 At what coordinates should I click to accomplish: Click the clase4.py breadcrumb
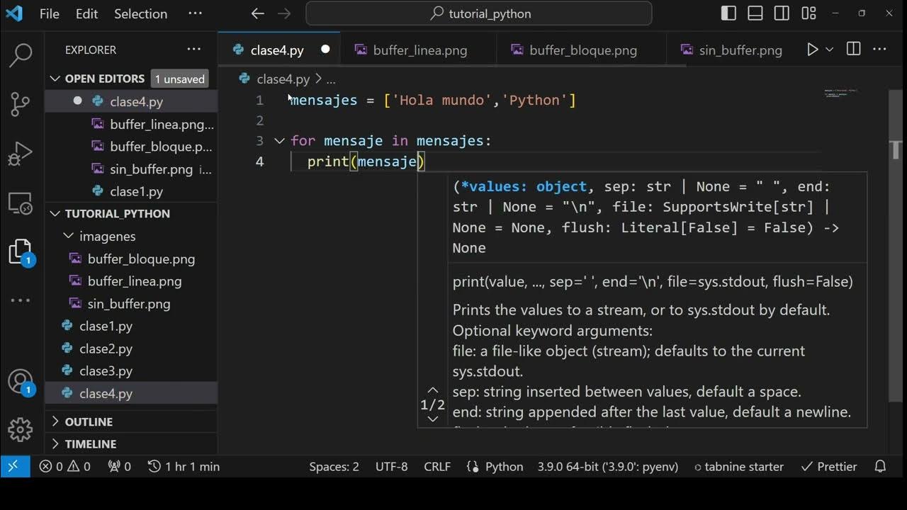[275, 79]
